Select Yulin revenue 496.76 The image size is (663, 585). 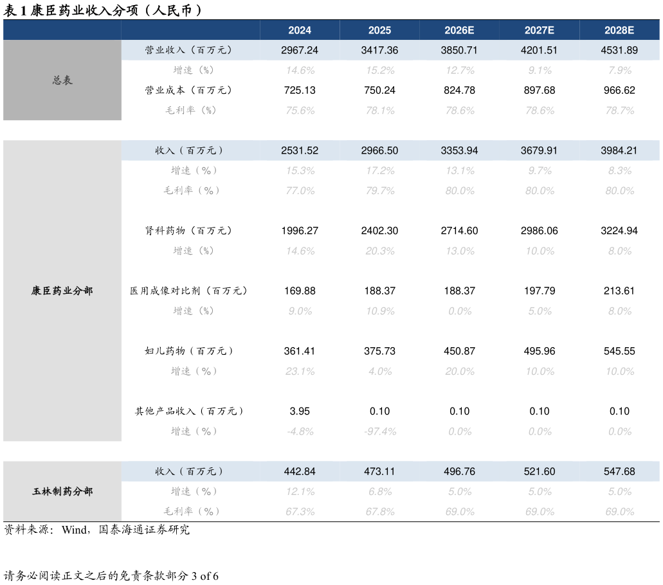pos(459,472)
